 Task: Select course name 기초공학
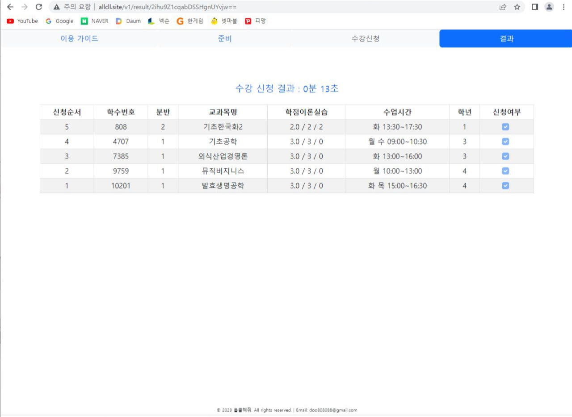point(223,142)
